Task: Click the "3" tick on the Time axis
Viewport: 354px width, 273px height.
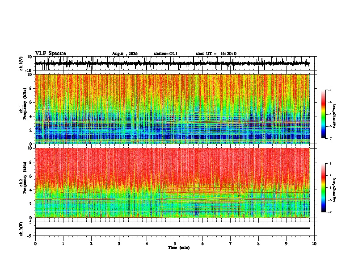Action: point(119,244)
